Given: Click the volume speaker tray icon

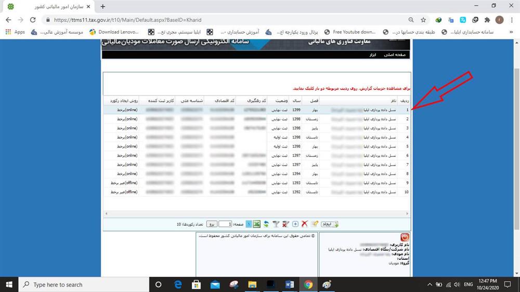Looking at the screenshot, I should point(457,284).
